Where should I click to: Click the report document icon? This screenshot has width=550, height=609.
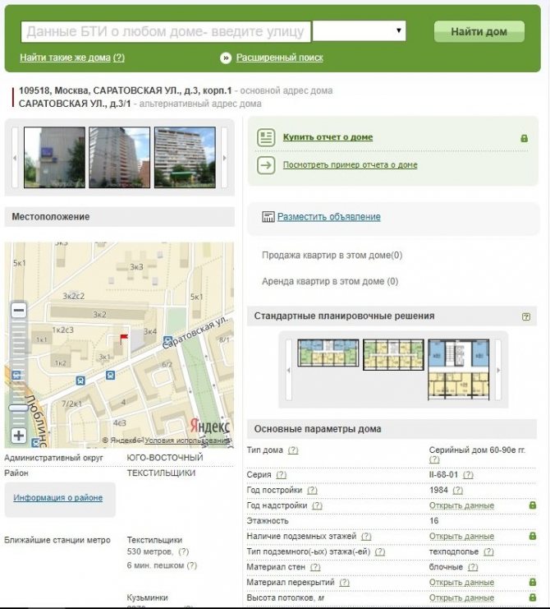266,137
